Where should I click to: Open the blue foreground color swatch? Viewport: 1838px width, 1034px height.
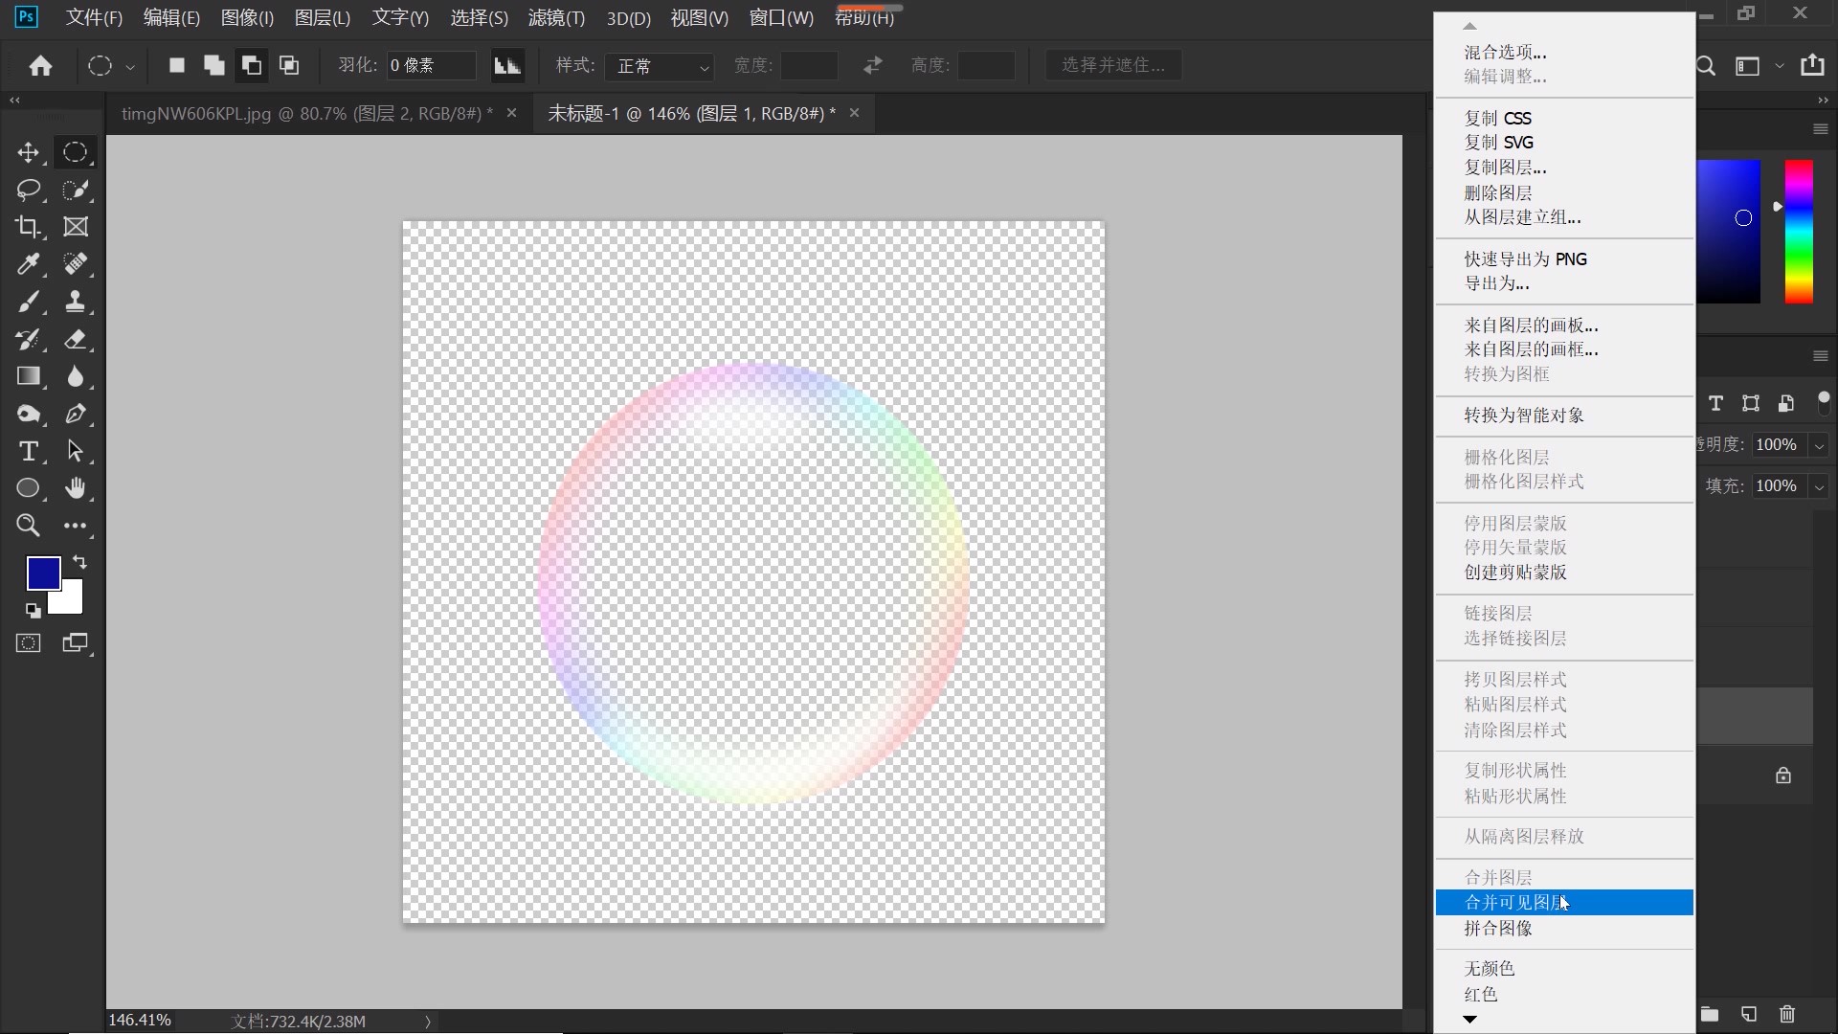coord(44,573)
